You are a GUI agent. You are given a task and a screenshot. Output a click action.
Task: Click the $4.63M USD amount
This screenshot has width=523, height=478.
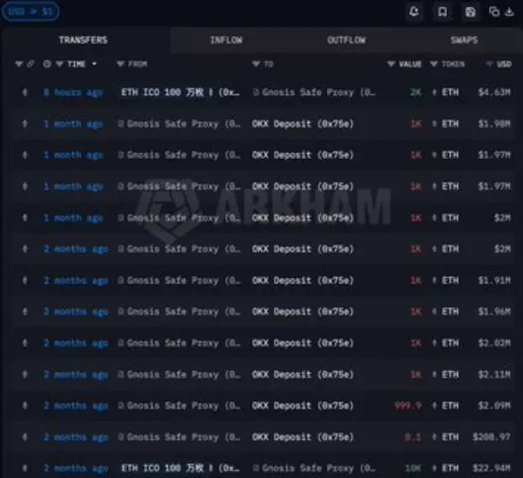(494, 93)
